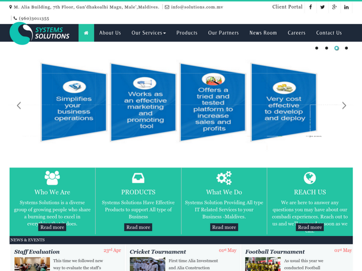Click Read more under What We Do
Screen dimensions: 362x271
pos(224,227)
